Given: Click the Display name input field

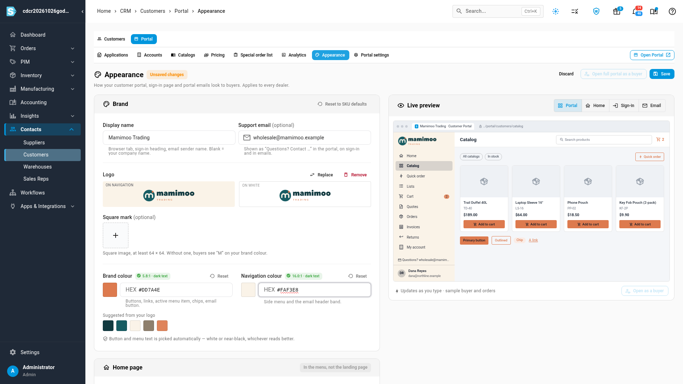Looking at the screenshot, I should pos(169,138).
